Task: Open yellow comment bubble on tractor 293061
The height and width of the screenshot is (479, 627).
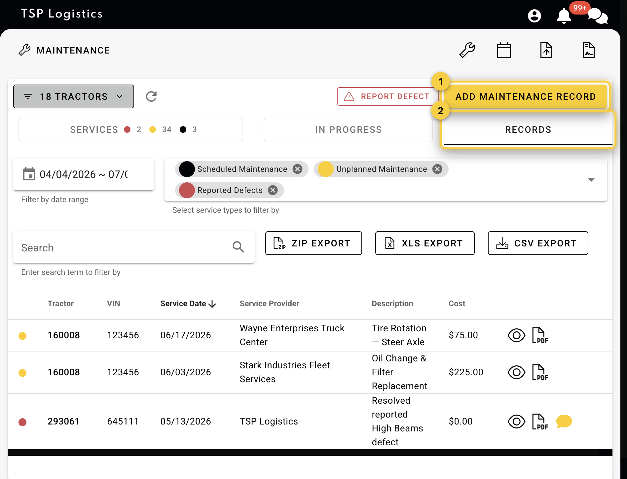Action: (564, 421)
